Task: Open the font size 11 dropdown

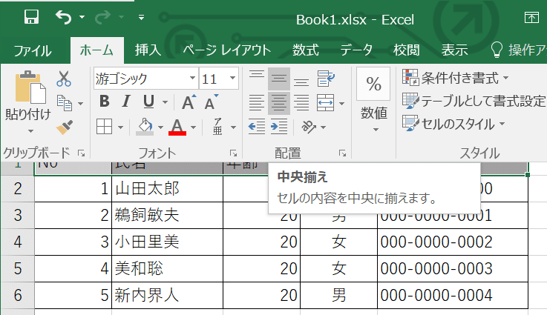Action: tap(232, 79)
